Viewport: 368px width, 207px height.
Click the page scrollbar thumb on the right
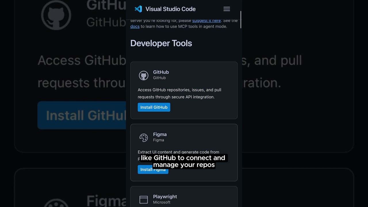pyautogui.click(x=241, y=20)
